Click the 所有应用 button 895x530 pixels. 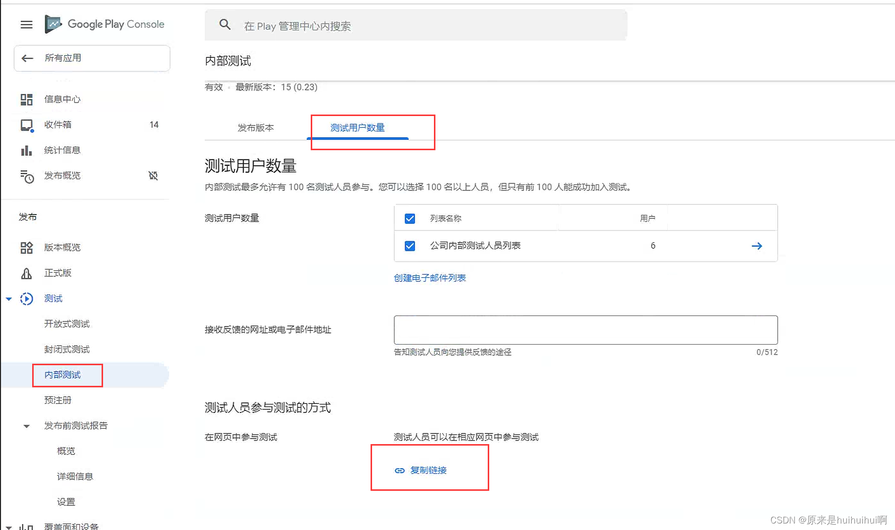pyautogui.click(x=92, y=58)
